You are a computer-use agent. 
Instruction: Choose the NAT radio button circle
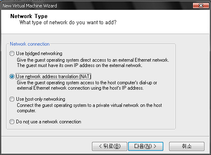click(x=12, y=76)
